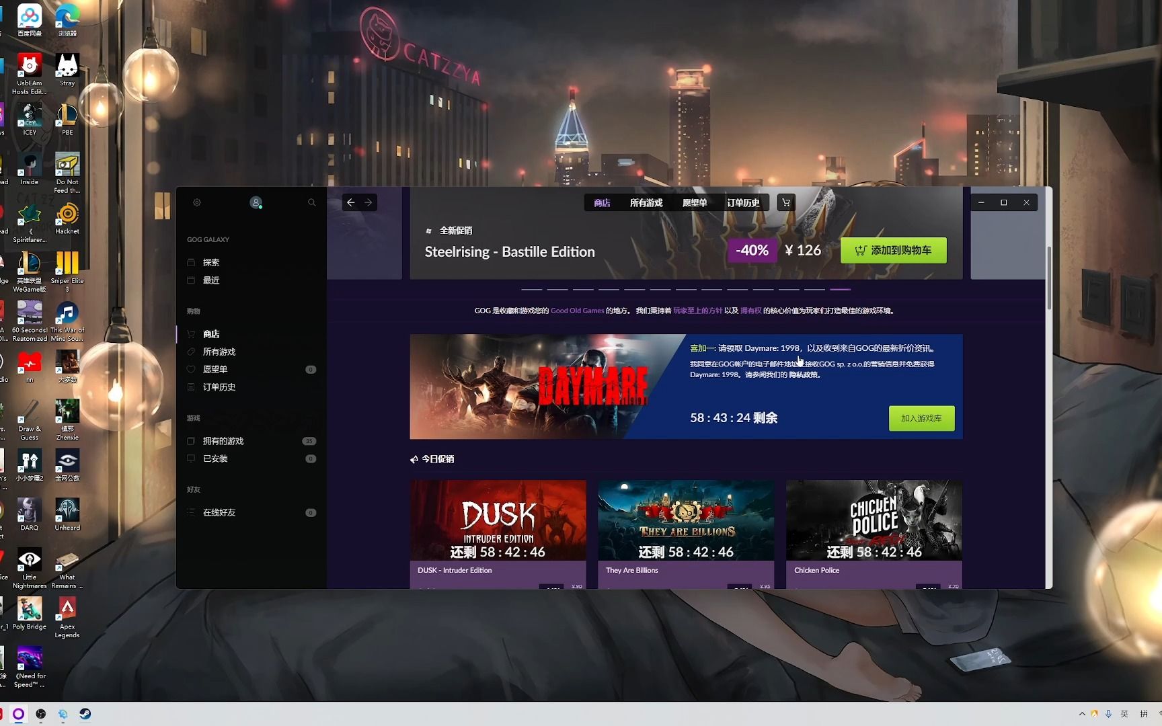Image resolution: width=1162 pixels, height=726 pixels.
Task: Claim Daymare with 加入游戏库 button
Action: tap(921, 418)
